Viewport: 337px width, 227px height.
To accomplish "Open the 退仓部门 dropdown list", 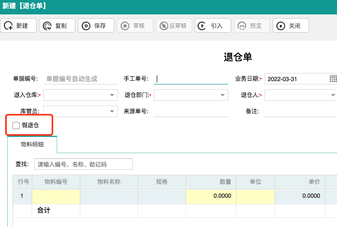I will (223, 96).
